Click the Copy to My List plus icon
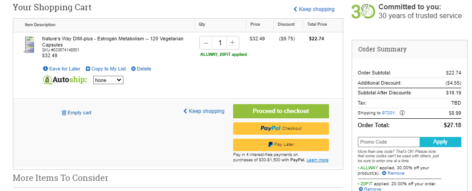The width and height of the screenshot is (472, 191). click(88, 69)
